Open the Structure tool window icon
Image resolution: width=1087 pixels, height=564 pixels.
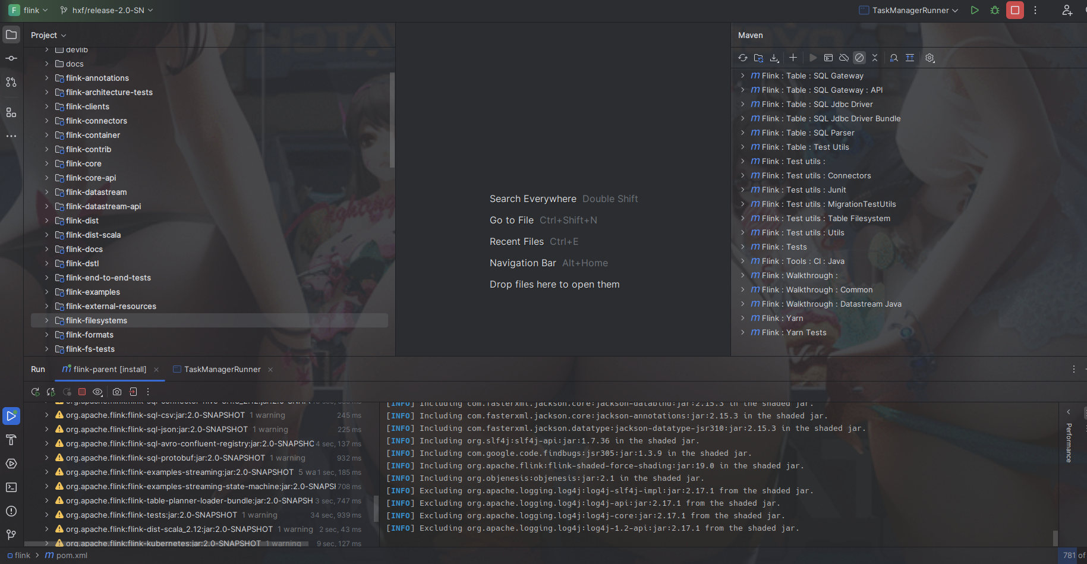[x=11, y=112]
